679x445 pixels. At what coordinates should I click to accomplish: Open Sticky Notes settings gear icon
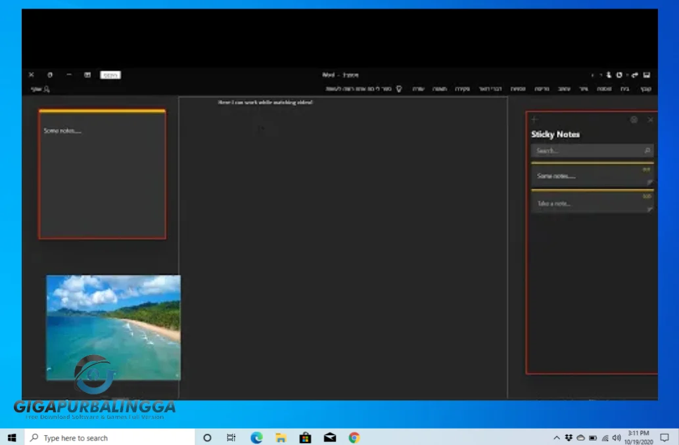(x=634, y=120)
